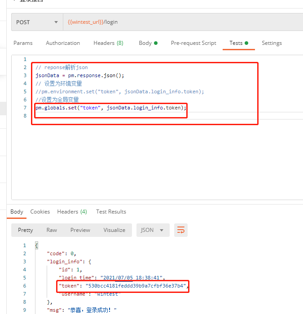Viewport: 303px width, 314px height.
Task: Open the response Headers (4) tab
Action: point(72,212)
